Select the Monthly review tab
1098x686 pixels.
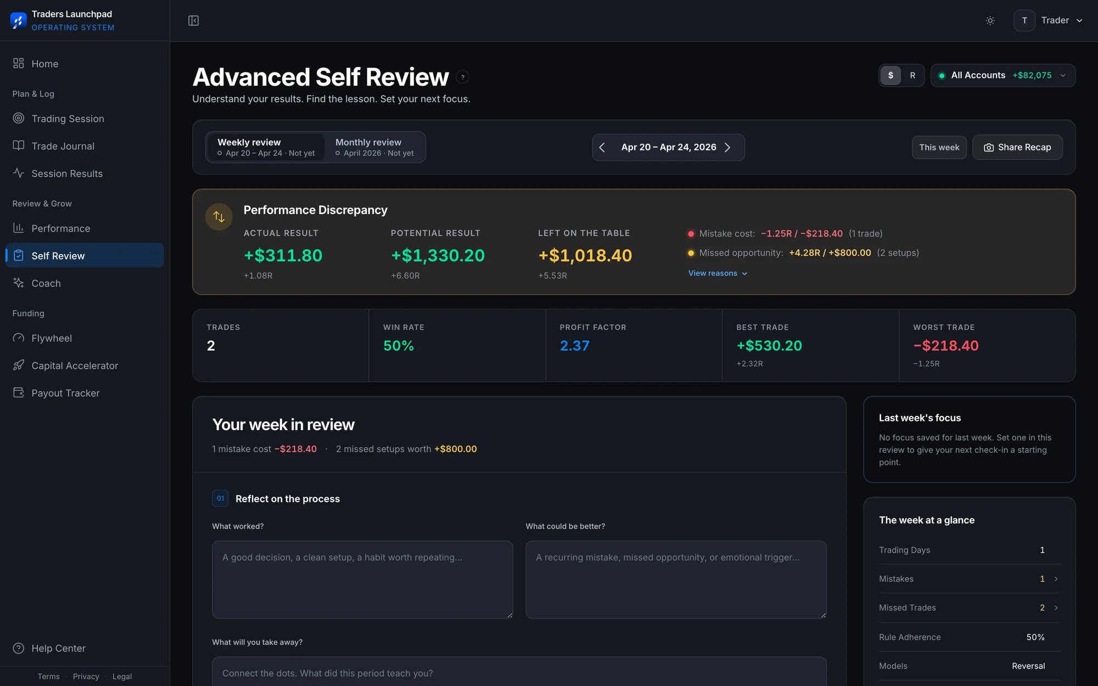[374, 147]
